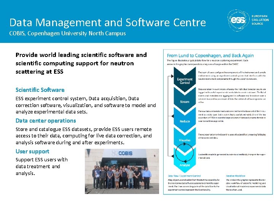The image size is (274, 205).
Task: Click the 'User support' heading
Action: pos(32,151)
